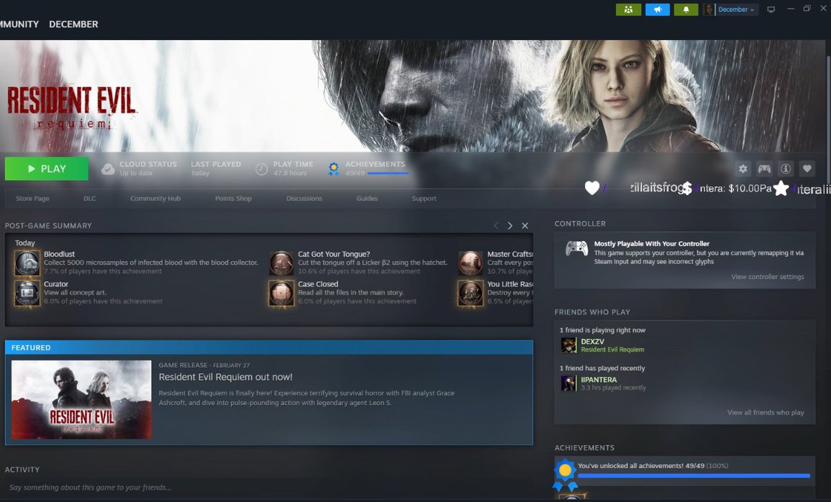Open the Curator achievement badge
The width and height of the screenshot is (831, 502).
28,293
